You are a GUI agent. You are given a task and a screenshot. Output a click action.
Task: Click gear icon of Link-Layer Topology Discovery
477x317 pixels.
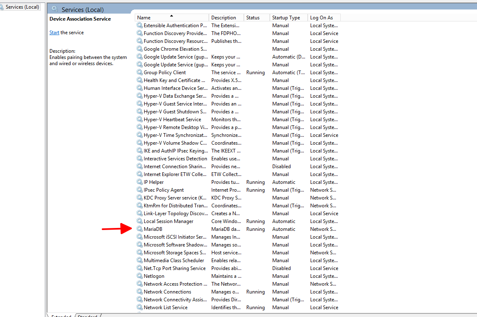139,213
